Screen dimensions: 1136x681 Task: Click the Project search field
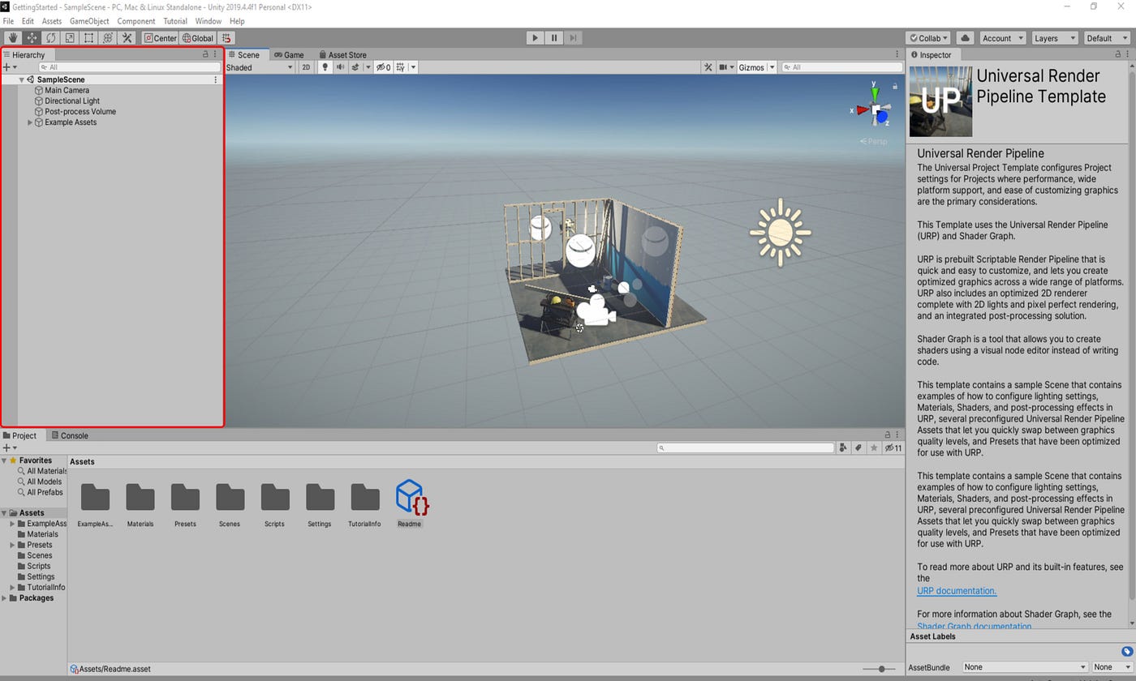click(745, 448)
